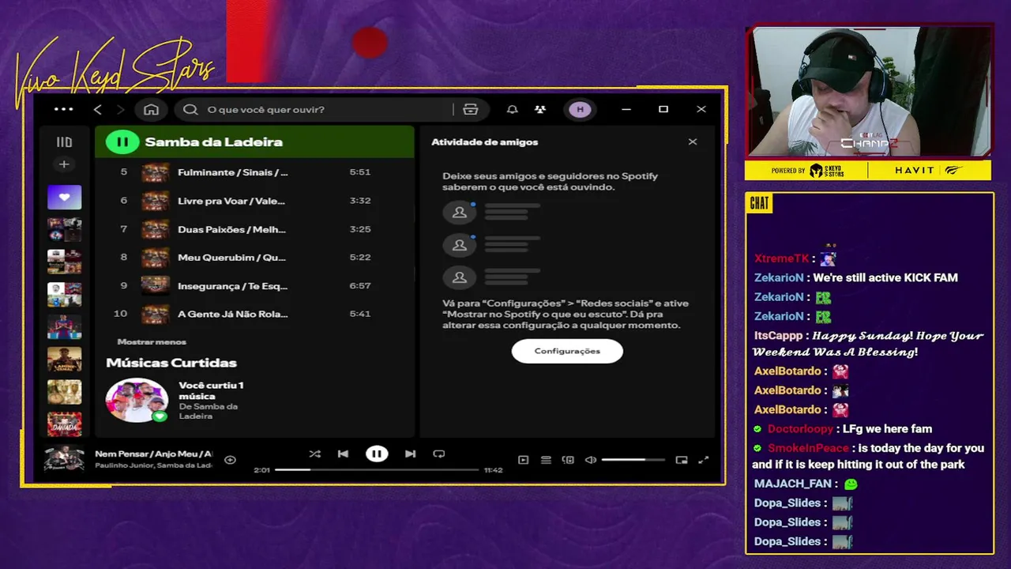1011x569 pixels.
Task: Mute the volume speaker icon
Action: pyautogui.click(x=590, y=460)
